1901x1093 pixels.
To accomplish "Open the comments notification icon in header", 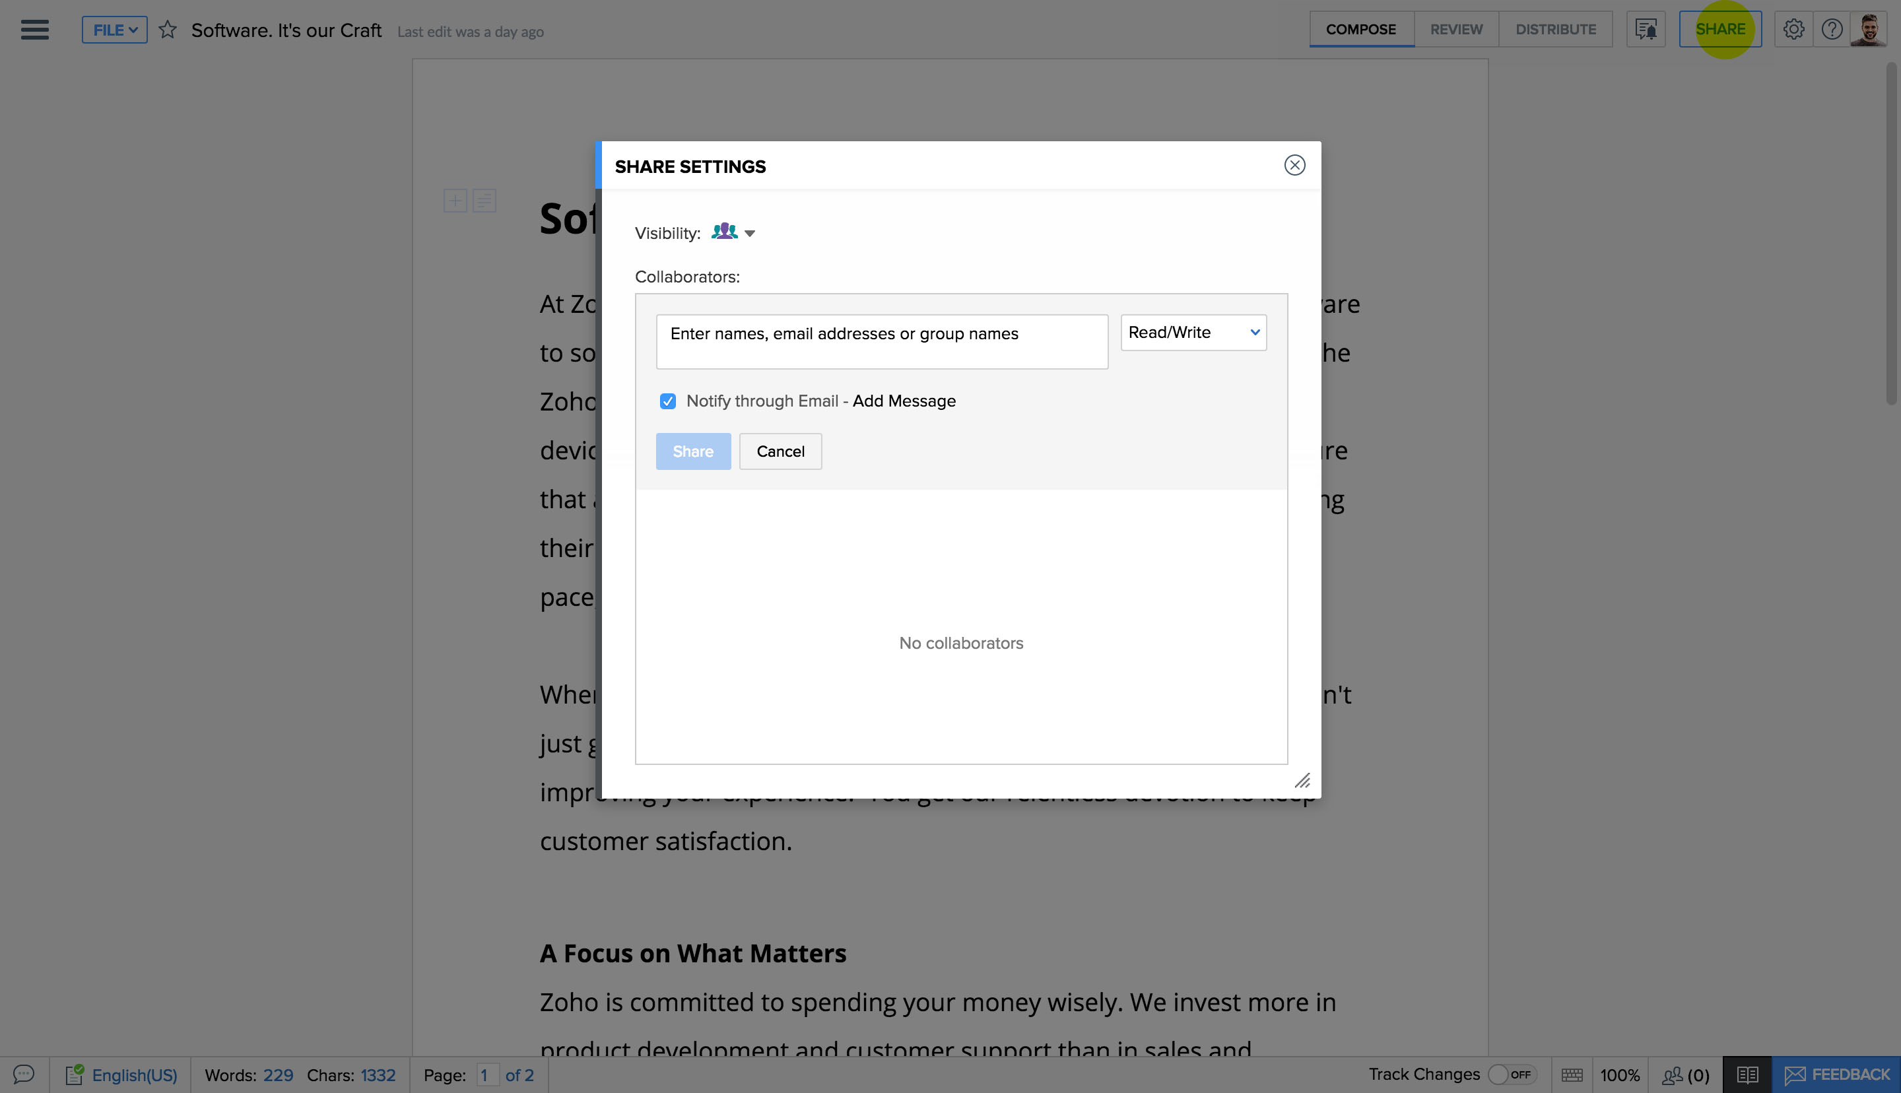I will [x=1645, y=29].
